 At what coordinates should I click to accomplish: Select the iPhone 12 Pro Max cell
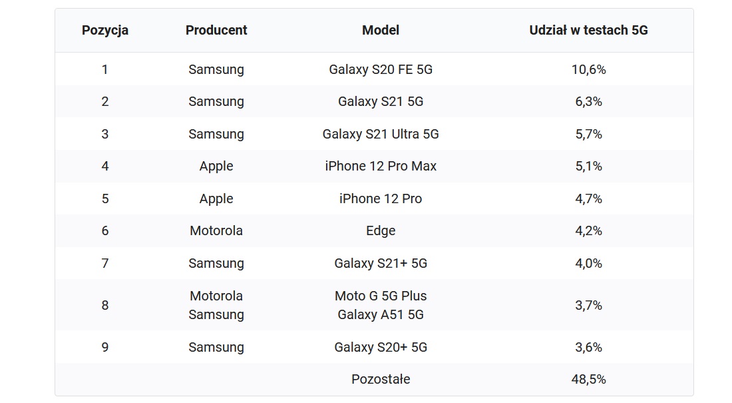[381, 166]
